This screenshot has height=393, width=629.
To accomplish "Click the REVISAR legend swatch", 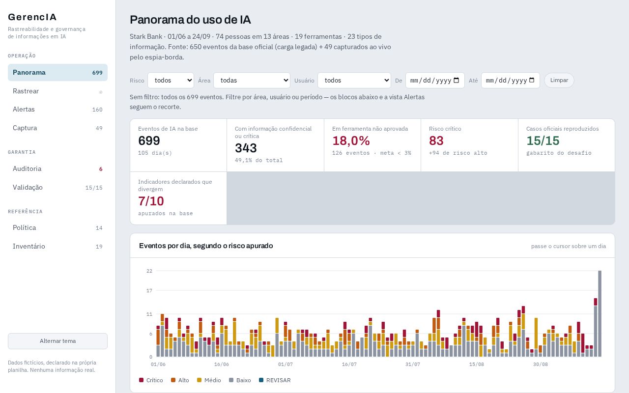I will 261,380.
